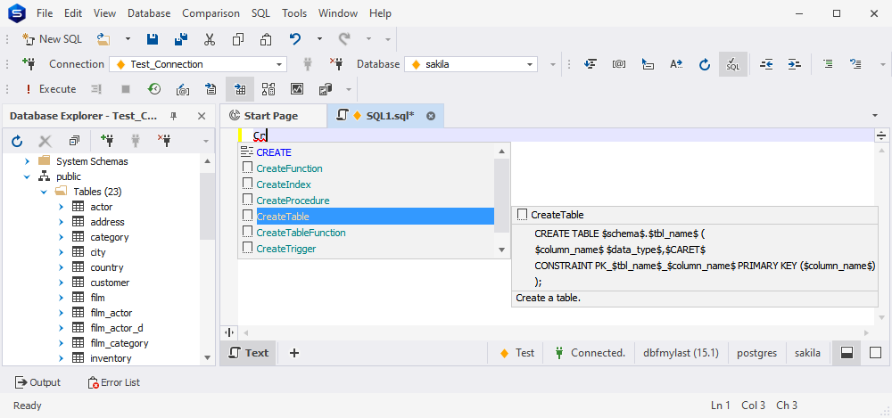Click the New Connection icon in Database Explorer
892x418 pixels.
coord(107,140)
